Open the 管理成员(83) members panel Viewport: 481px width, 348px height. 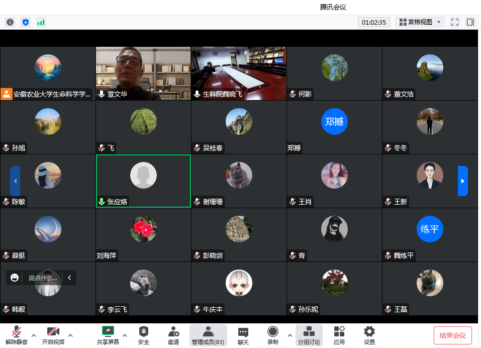[x=208, y=335]
